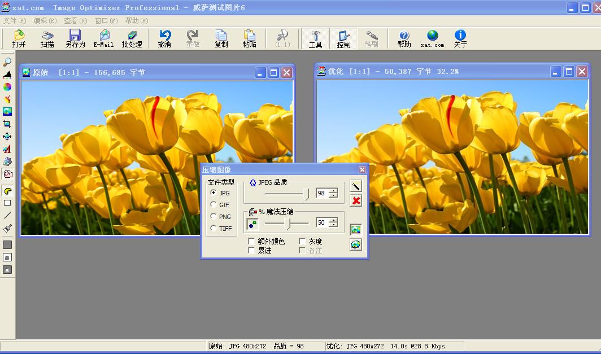Click the JPEG 品质 slider handle
The height and width of the screenshot is (354, 601).
[306, 194]
